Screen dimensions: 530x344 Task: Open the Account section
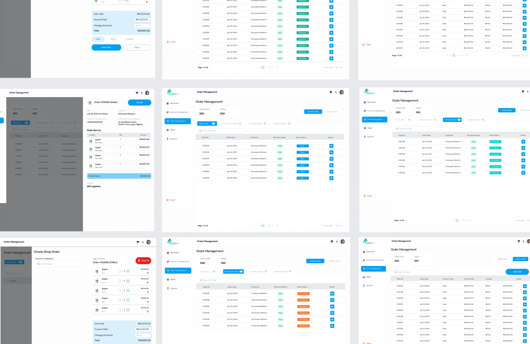[x=173, y=139]
